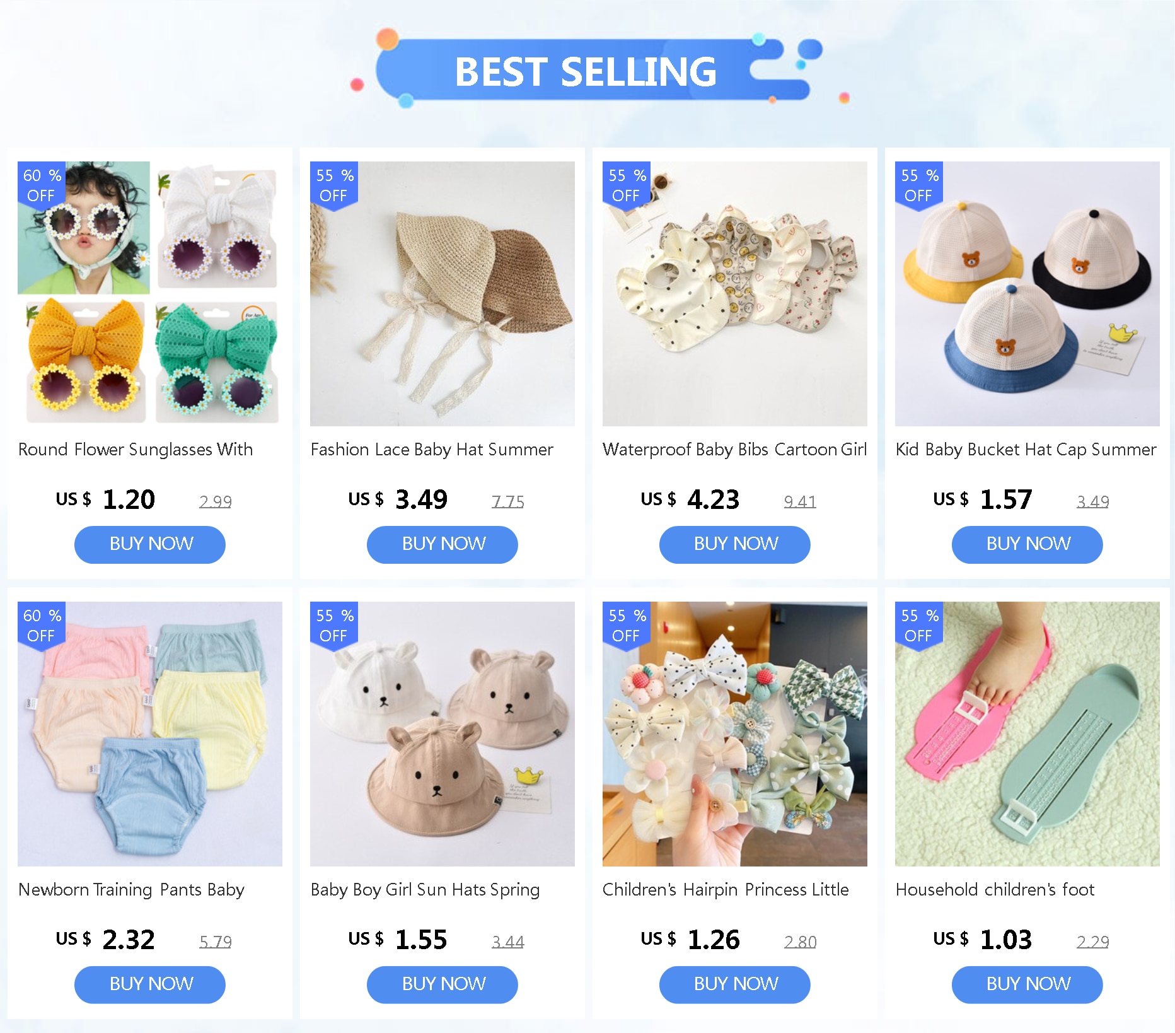
Task: Open the hair bows hairpin image
Action: tap(735, 734)
